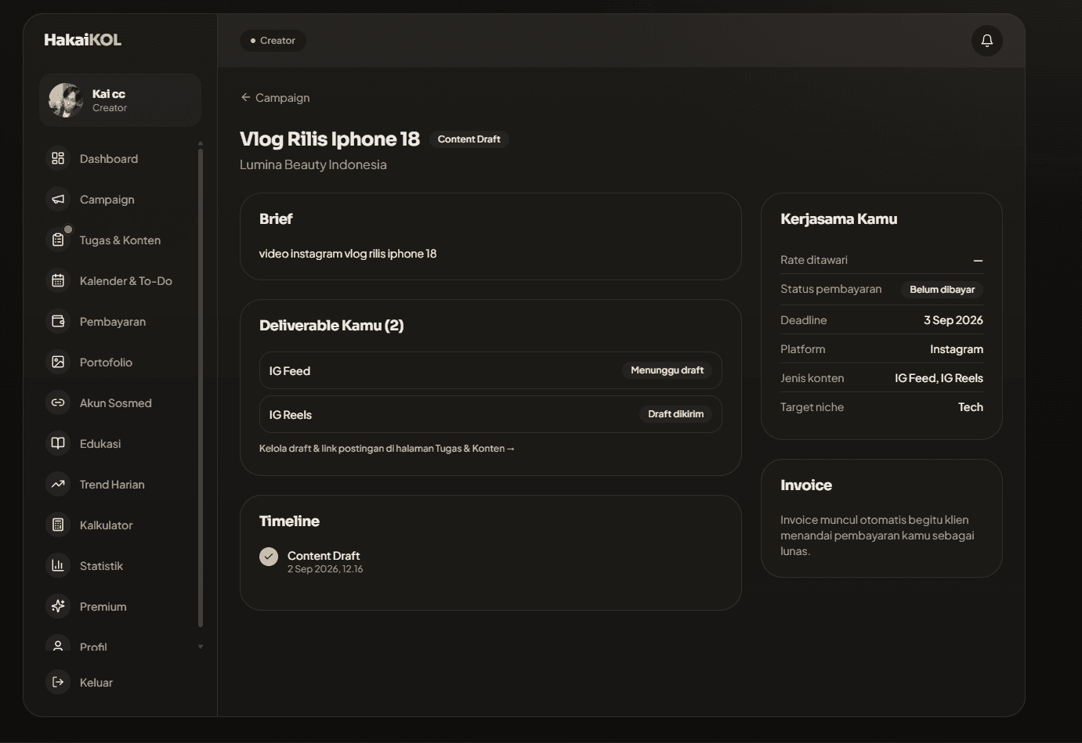Click the Akun Sosmed link icon
Viewport: 1082px width, 743px height.
point(58,403)
